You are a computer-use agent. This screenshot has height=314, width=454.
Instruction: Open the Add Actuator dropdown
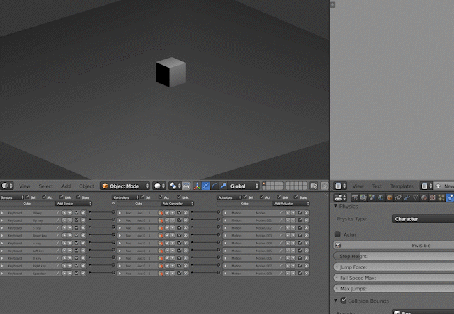click(x=291, y=204)
